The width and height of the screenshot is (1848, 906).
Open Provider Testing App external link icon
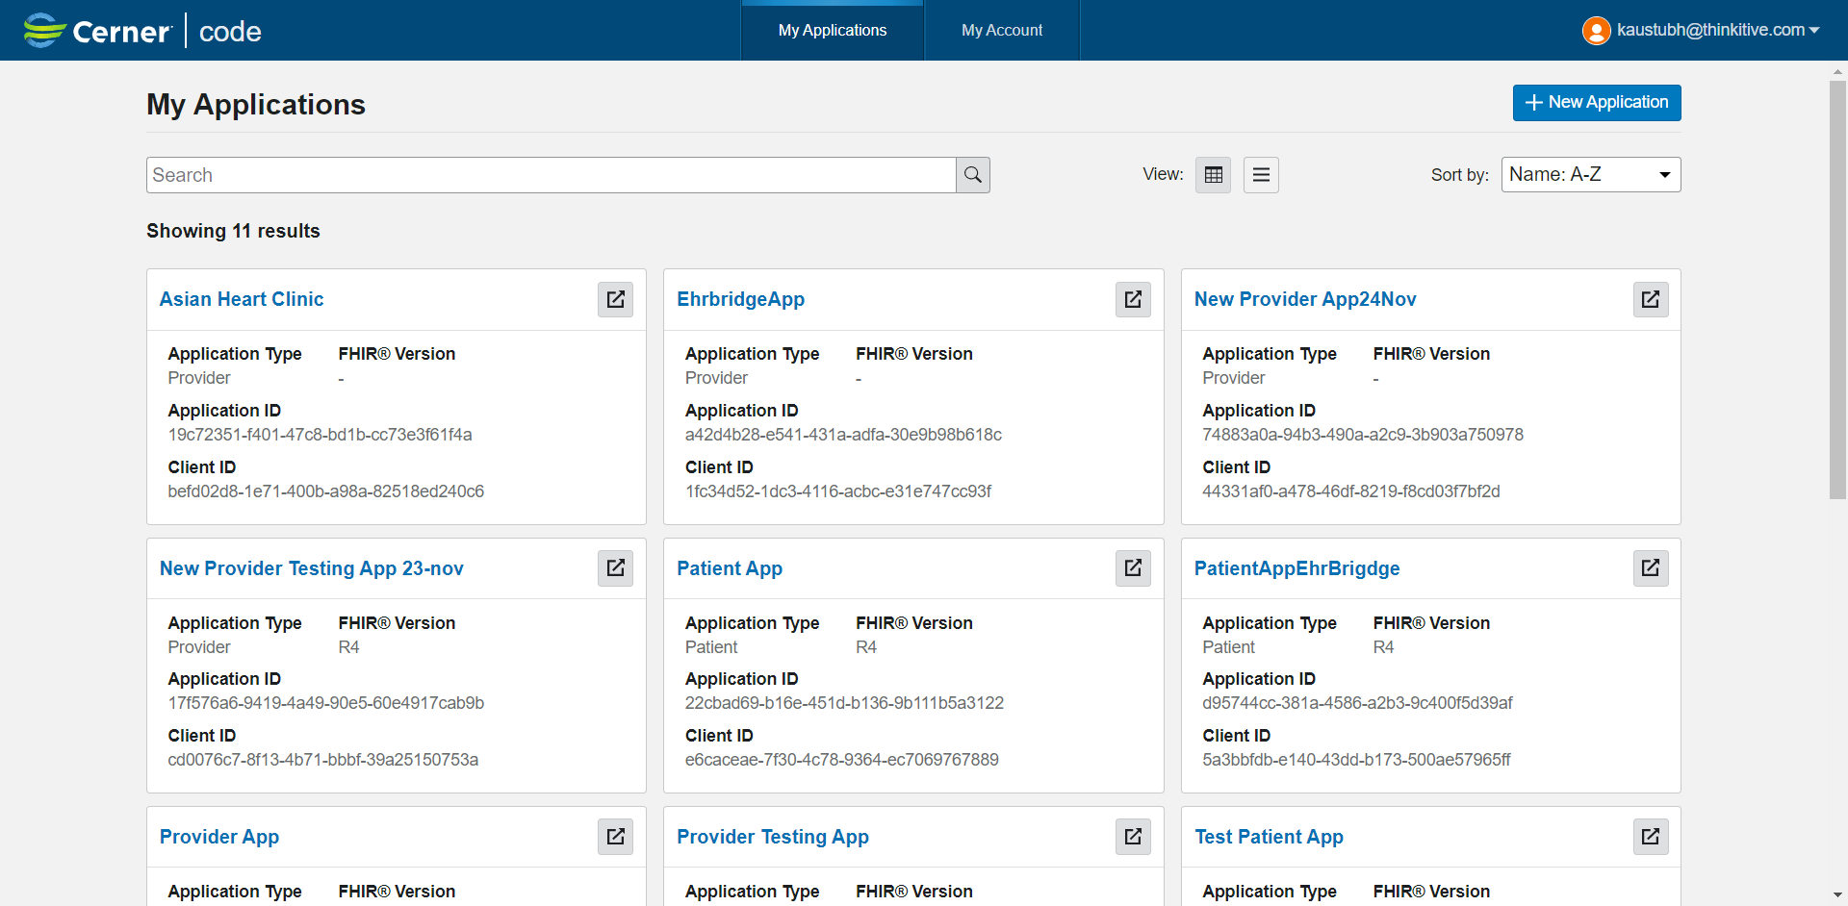point(1133,837)
